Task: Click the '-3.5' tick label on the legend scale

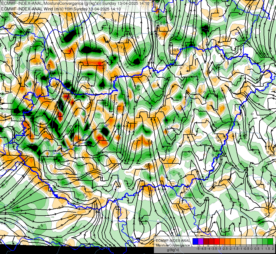Action: tap(214, 249)
